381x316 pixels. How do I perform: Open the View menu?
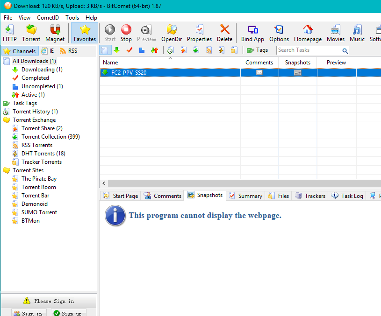pyautogui.click(x=24, y=18)
